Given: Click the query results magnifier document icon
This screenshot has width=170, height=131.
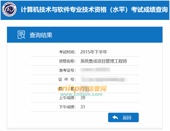Looking at the screenshot, I should (x=21, y=35).
